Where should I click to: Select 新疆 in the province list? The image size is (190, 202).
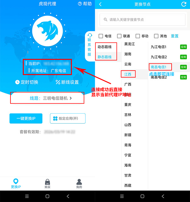128,135
